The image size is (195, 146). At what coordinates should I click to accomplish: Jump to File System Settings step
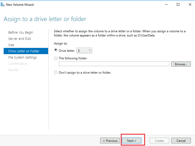[x=22, y=57]
